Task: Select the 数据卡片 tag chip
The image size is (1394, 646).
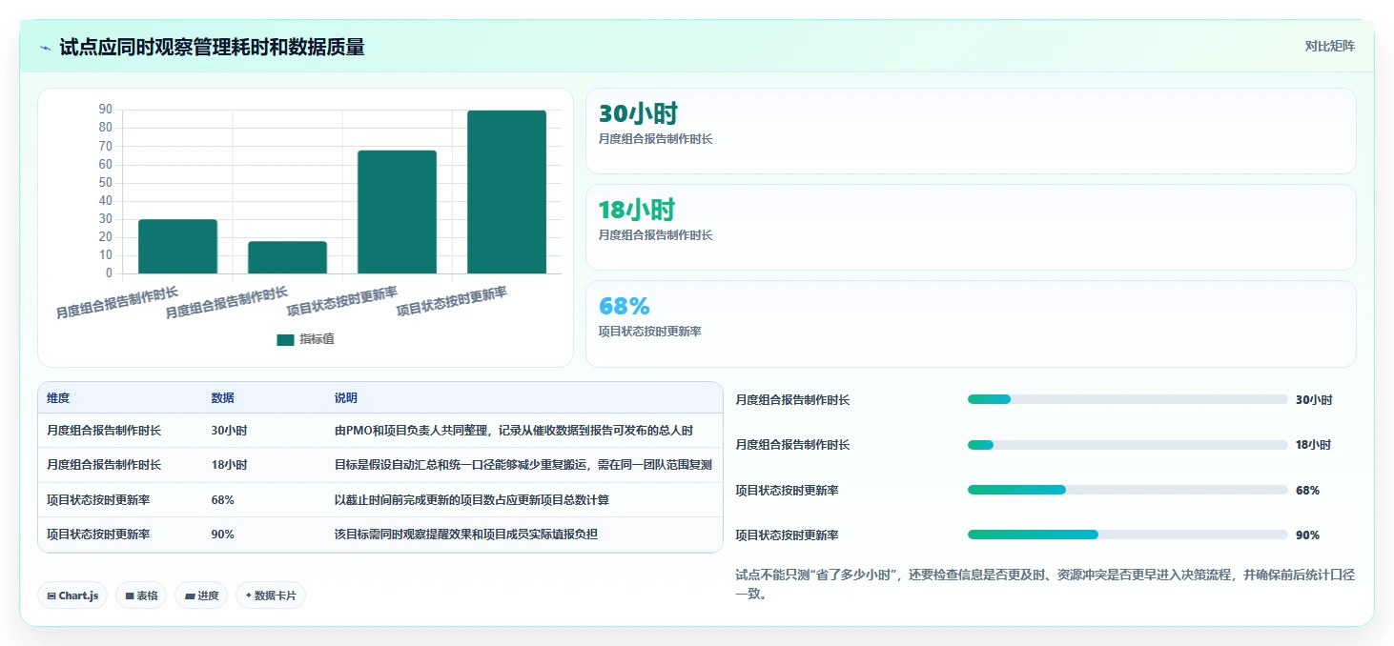Action: click(x=271, y=596)
